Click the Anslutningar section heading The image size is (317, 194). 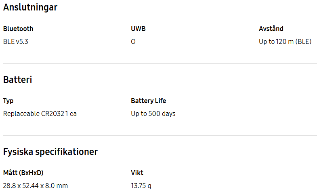tap(30, 8)
